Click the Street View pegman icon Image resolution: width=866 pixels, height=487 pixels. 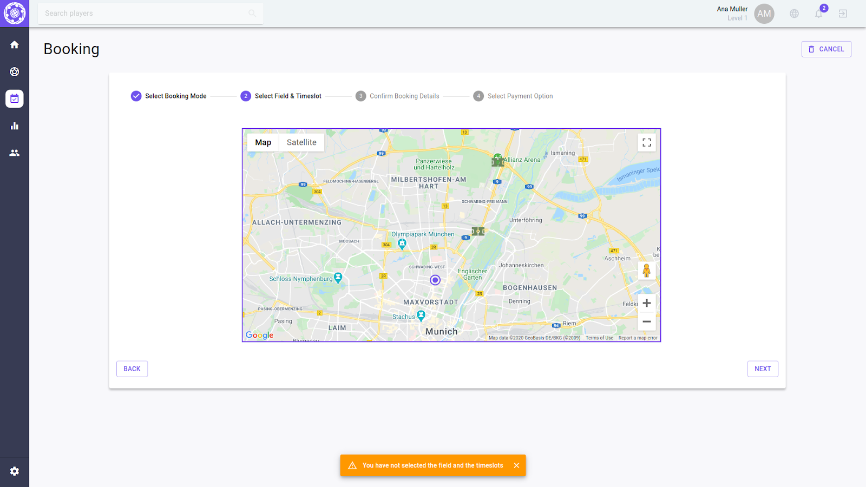[x=646, y=271]
